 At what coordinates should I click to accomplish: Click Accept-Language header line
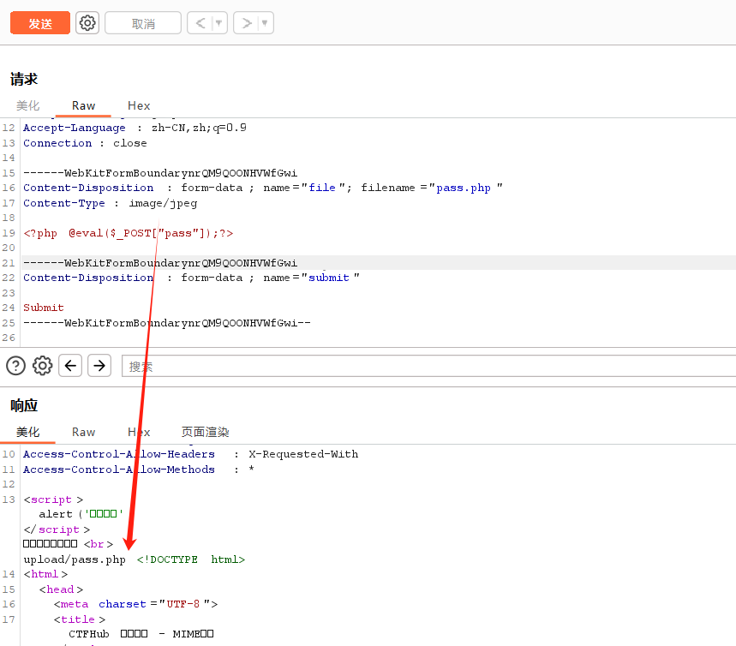[135, 128]
